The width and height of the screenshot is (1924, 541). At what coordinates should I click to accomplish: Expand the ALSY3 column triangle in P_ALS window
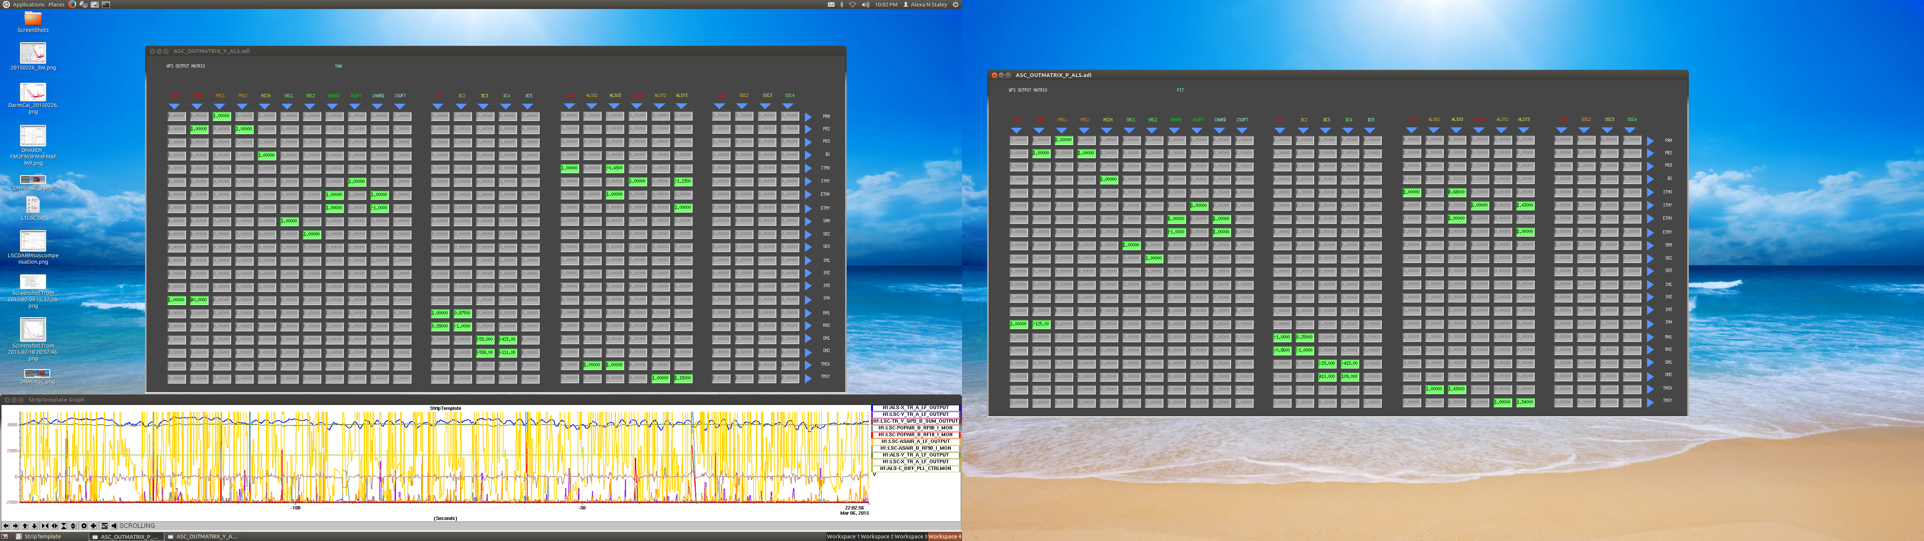coord(1524,130)
